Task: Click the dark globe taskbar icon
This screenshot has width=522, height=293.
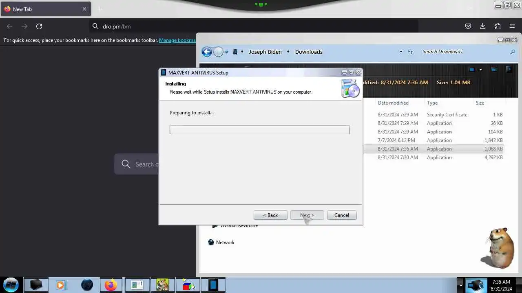Action: click(87, 285)
